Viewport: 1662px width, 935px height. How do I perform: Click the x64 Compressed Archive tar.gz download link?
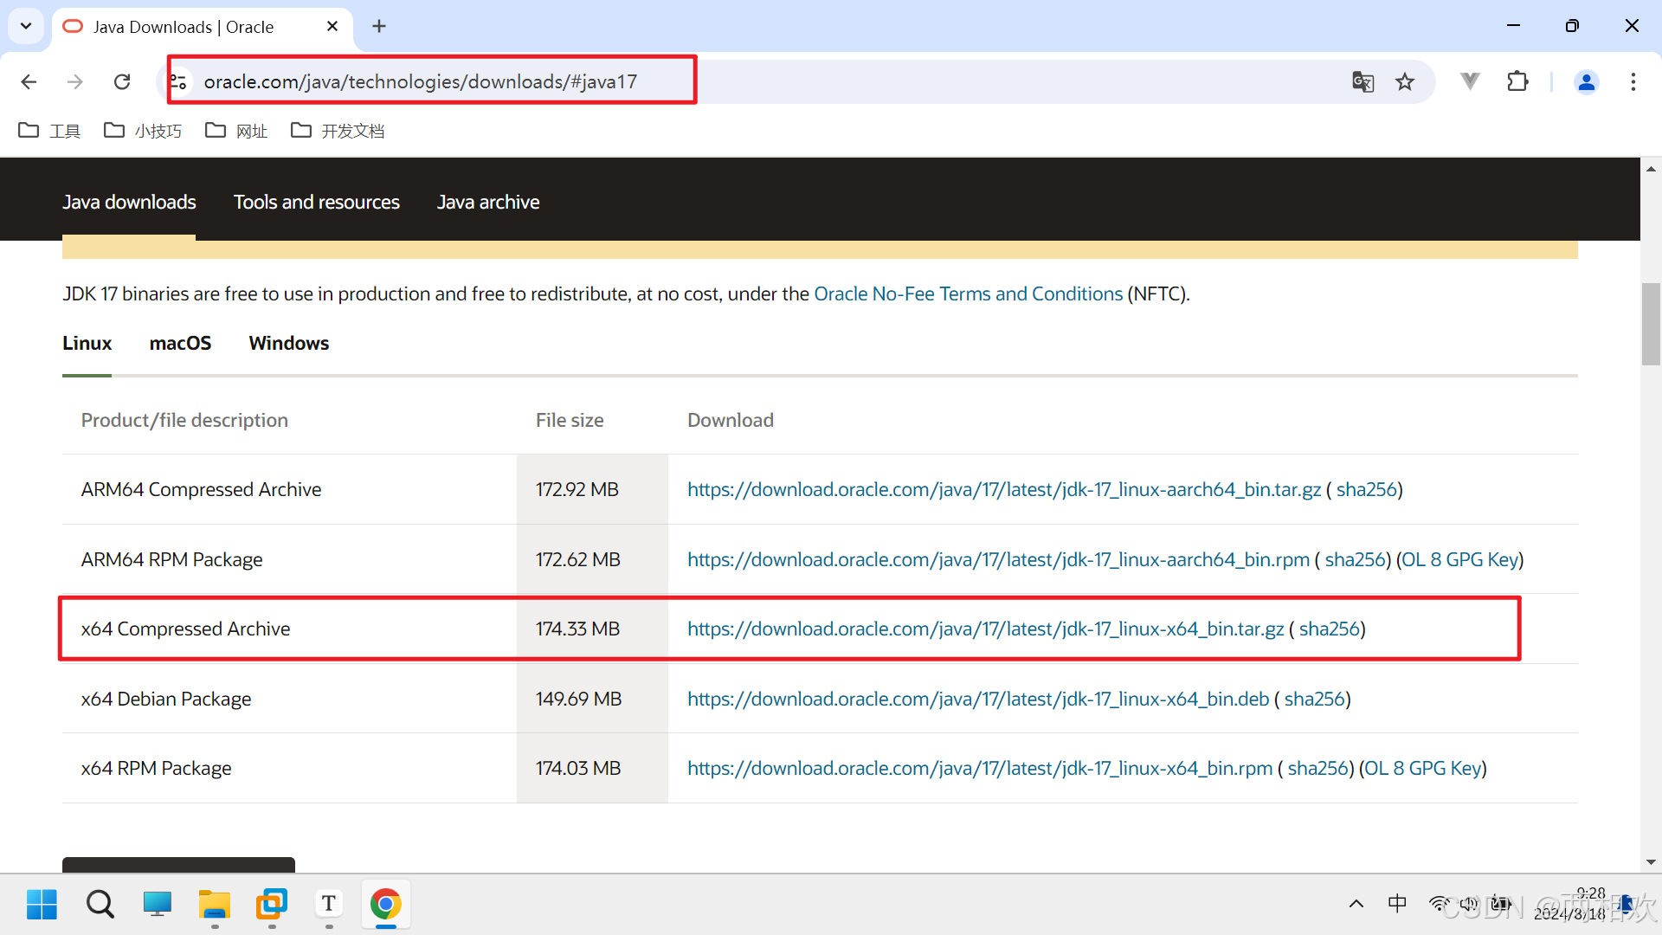[x=985, y=629]
